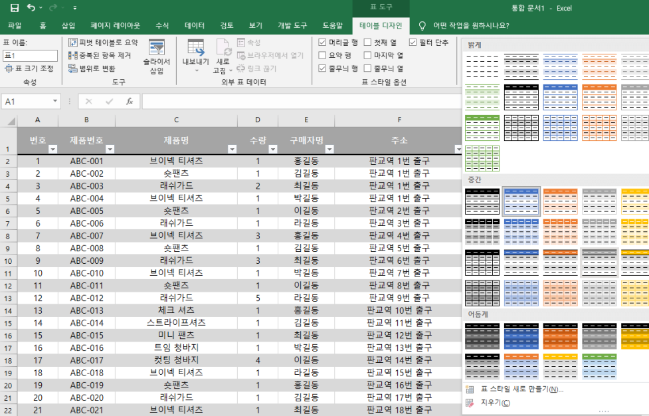
Task: Click the select-all corner triangle of the sheet
Action: click(x=11, y=121)
